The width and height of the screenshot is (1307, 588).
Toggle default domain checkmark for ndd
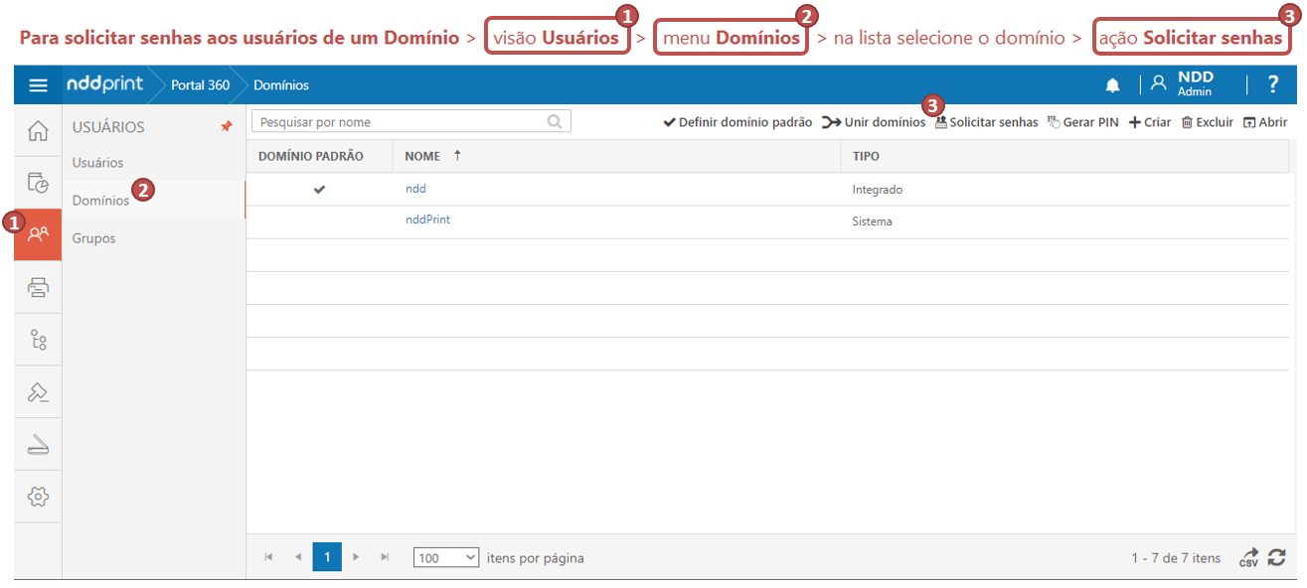319,190
